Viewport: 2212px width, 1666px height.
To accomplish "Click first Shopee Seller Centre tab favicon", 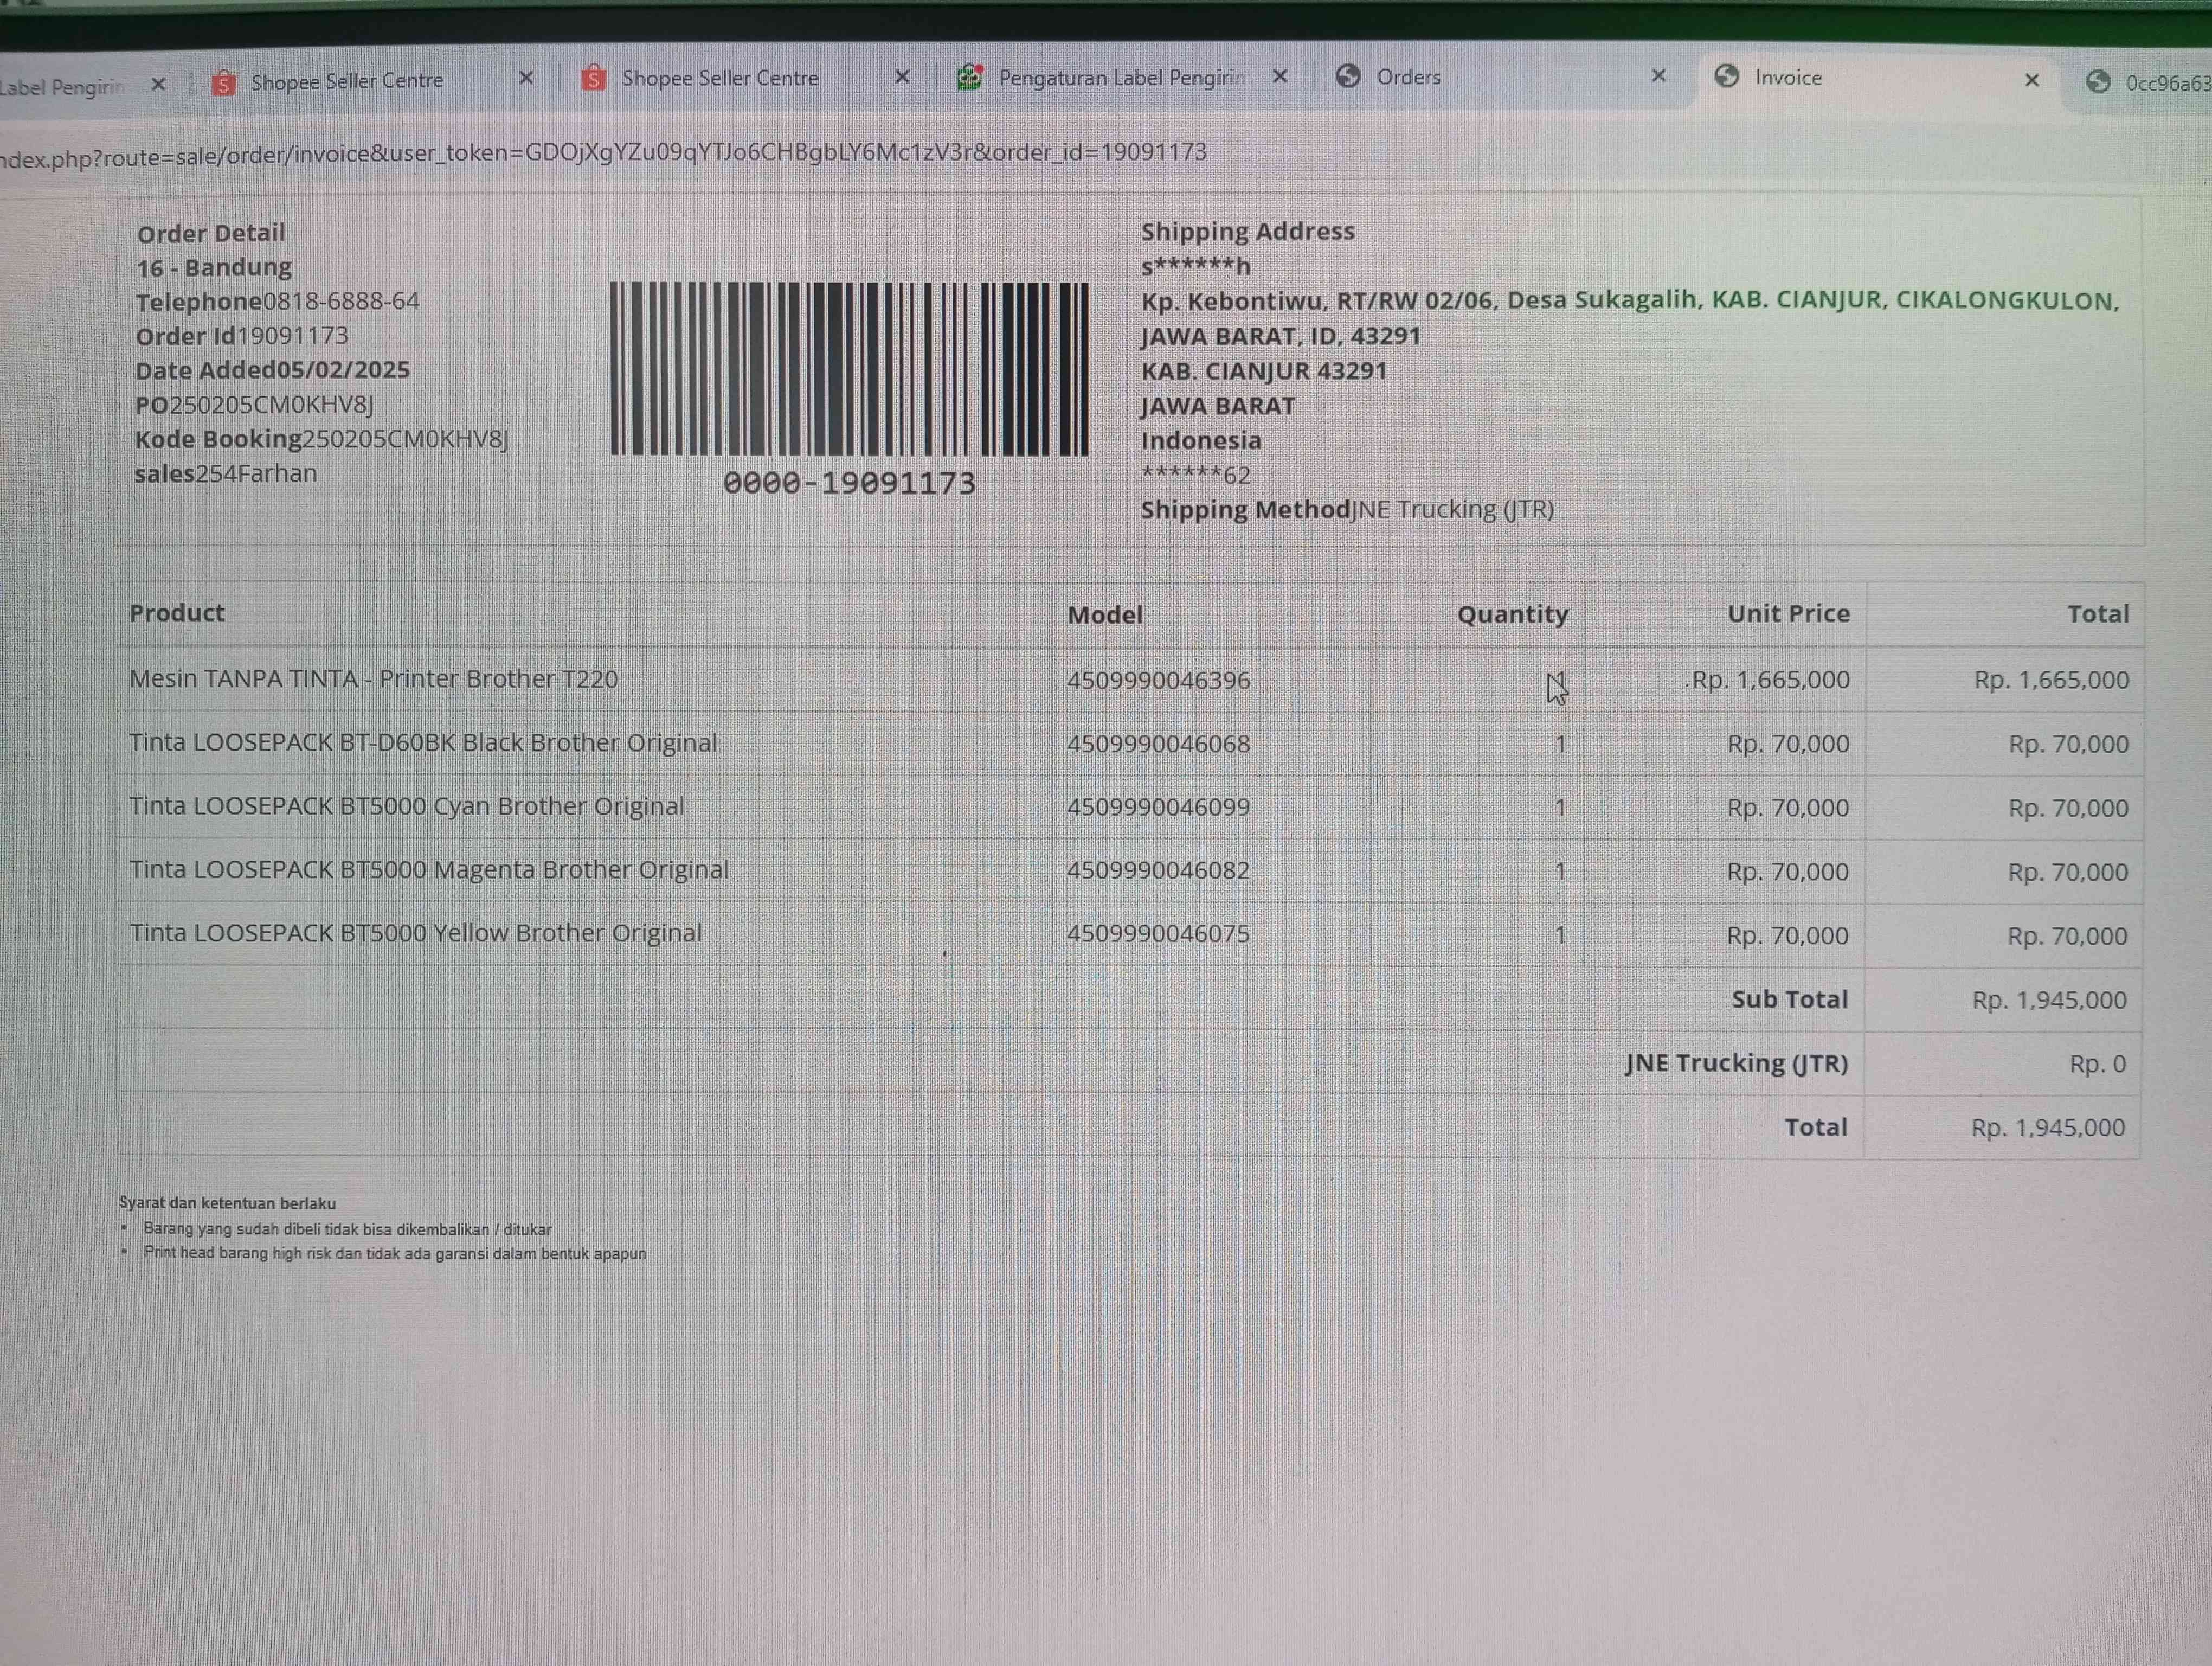I will pyautogui.click(x=224, y=83).
